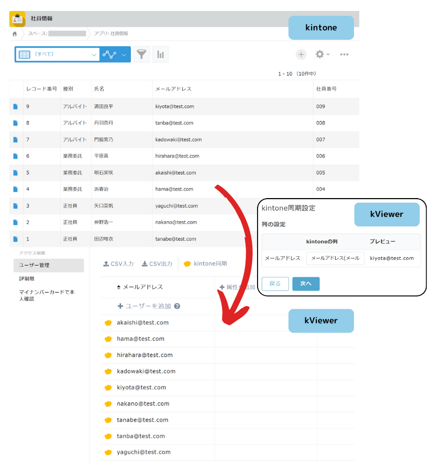445x468 pixels.
Task: Open record detail icon for record 3
Action: pos(16,206)
